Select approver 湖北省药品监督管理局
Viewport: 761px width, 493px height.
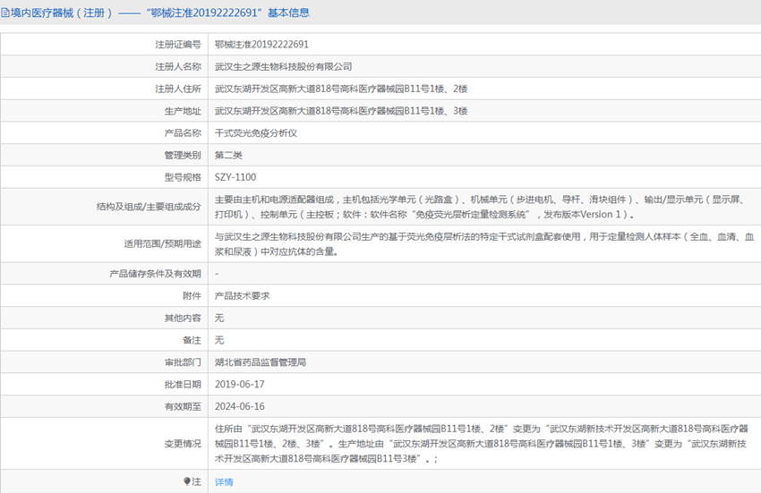(x=261, y=362)
